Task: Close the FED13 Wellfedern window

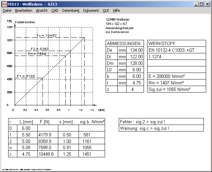Action: (x=207, y=4)
